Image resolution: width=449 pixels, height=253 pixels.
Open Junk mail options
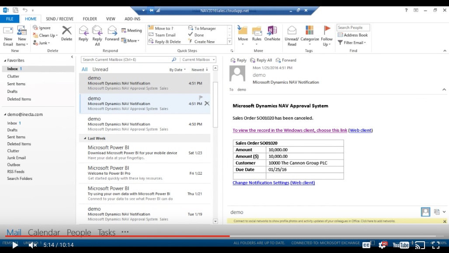42,43
